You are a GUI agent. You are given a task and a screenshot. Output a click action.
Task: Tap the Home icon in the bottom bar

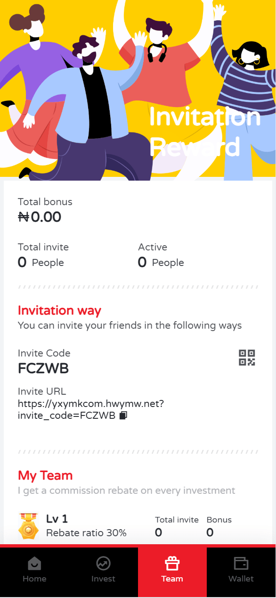[x=34, y=563]
